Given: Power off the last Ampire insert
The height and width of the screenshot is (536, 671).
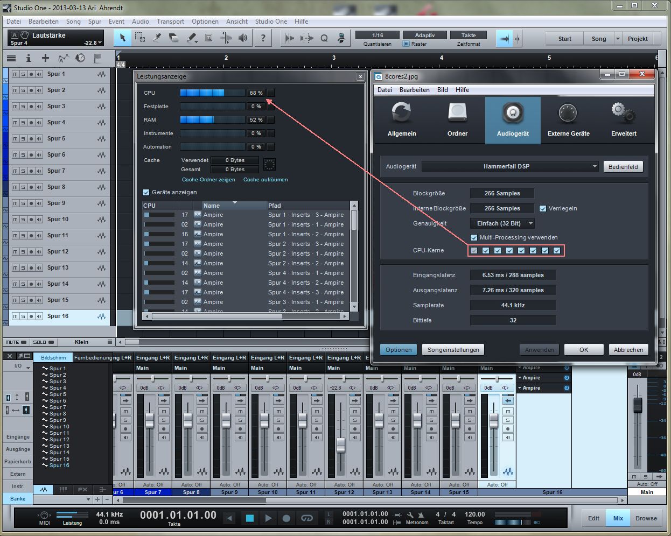Looking at the screenshot, I should 567,387.
